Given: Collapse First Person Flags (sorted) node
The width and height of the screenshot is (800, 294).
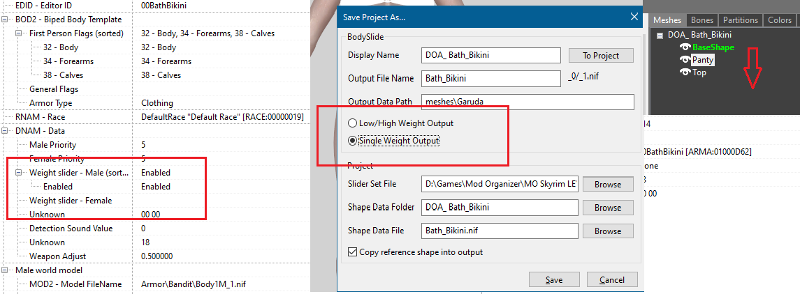Looking at the screenshot, I should (19, 33).
